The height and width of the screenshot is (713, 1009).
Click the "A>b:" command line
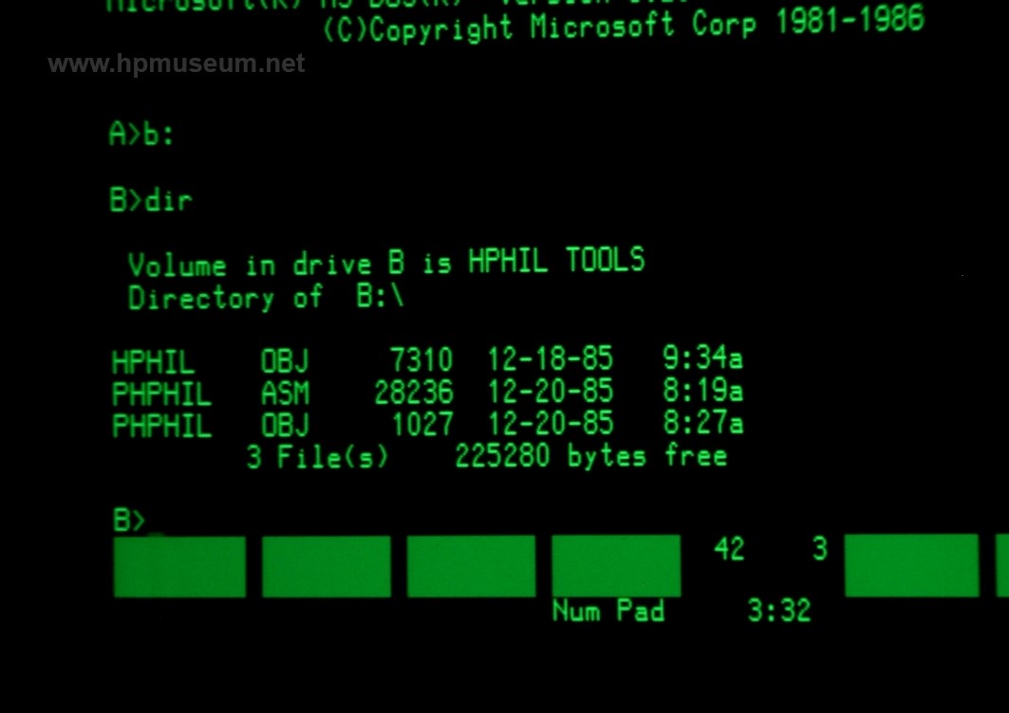[x=141, y=135]
